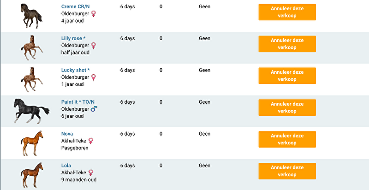Screen dimensions: 369x190
Task: Open the Lucky shot * horse link
Action: [x=75, y=70]
